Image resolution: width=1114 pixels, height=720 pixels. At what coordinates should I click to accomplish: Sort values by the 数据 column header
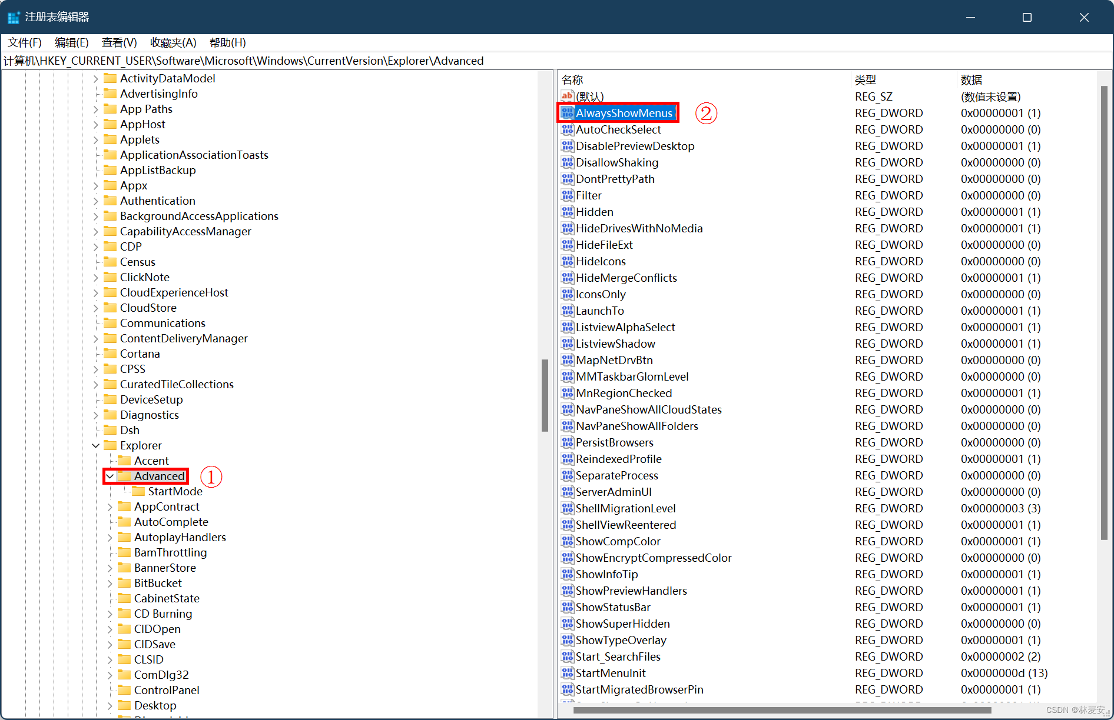point(1026,79)
